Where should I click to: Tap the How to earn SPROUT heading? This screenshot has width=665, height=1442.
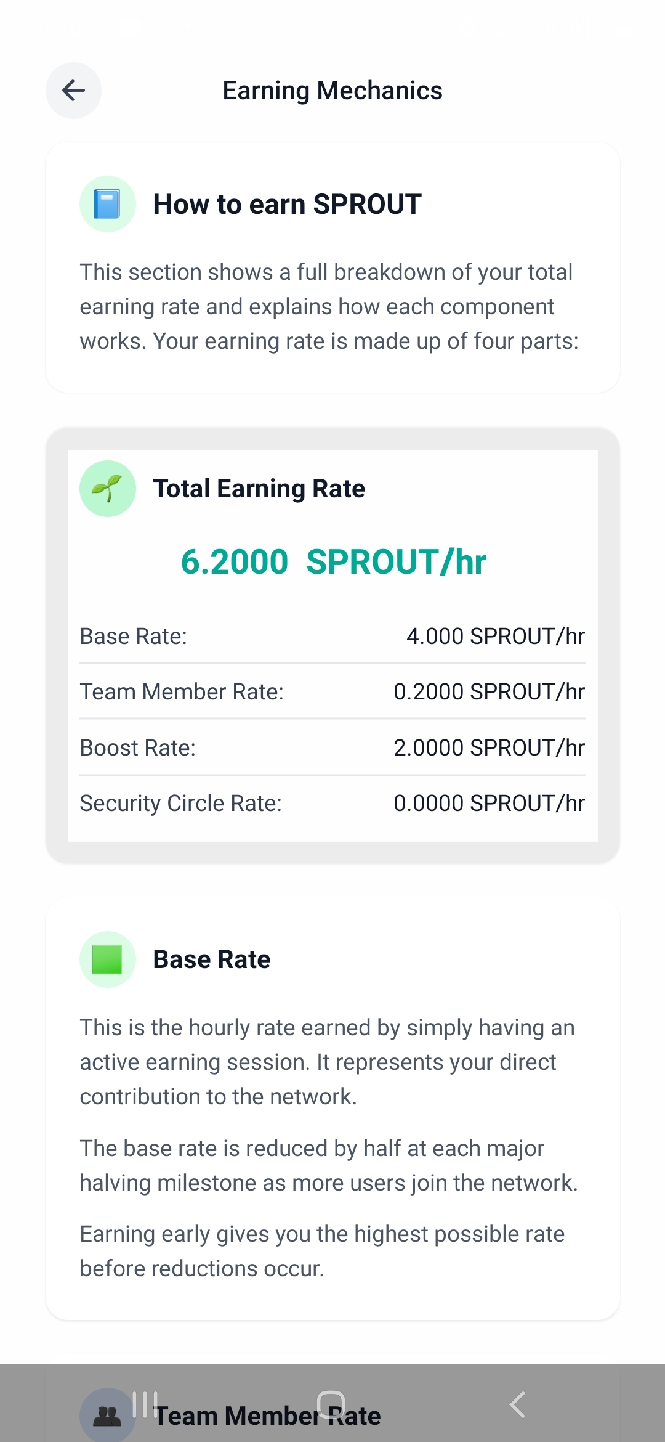287,204
